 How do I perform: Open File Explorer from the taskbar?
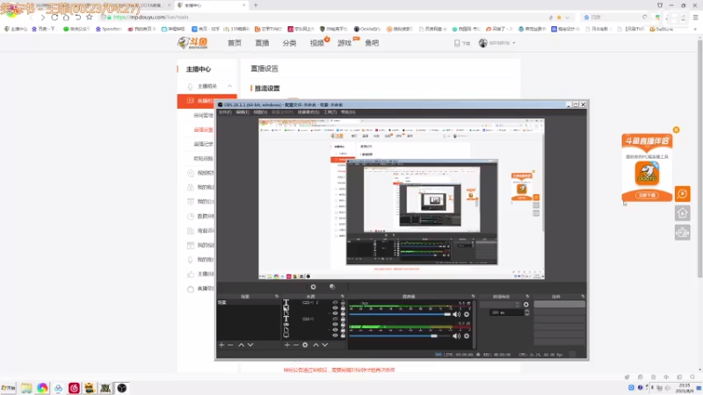[26, 388]
